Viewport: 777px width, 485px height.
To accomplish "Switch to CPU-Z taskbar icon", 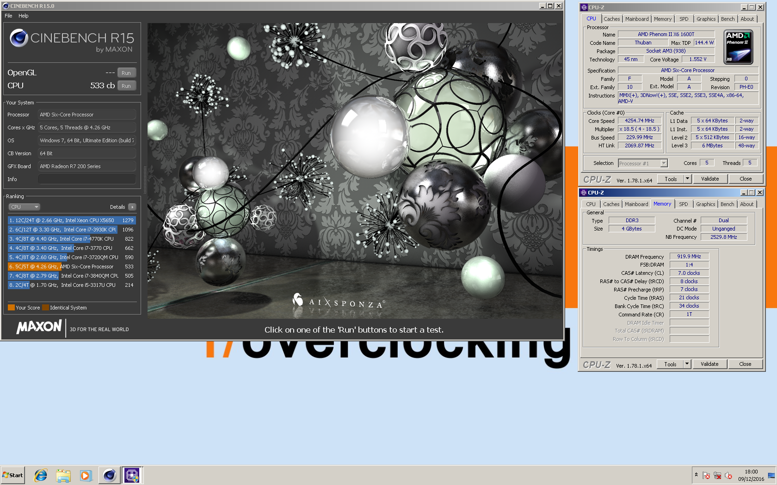I will (x=132, y=475).
